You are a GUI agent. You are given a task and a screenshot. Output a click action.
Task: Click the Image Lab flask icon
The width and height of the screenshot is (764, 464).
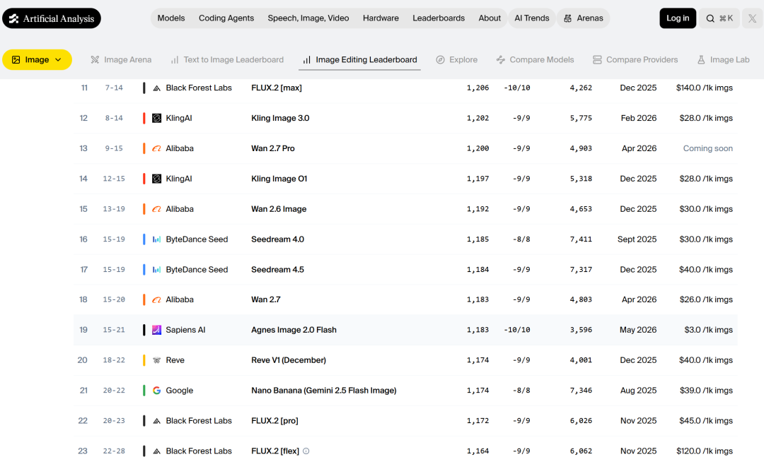(701, 60)
